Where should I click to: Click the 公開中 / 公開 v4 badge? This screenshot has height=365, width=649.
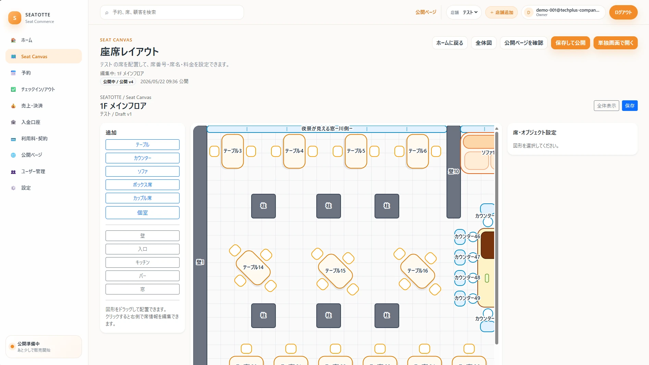(x=118, y=81)
